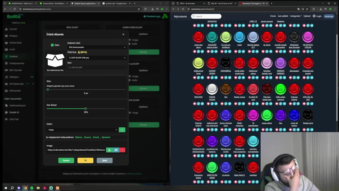The image size is (339, 191).
Task: Bookmark the myinstants page with the star icon
Action: [307, 9]
